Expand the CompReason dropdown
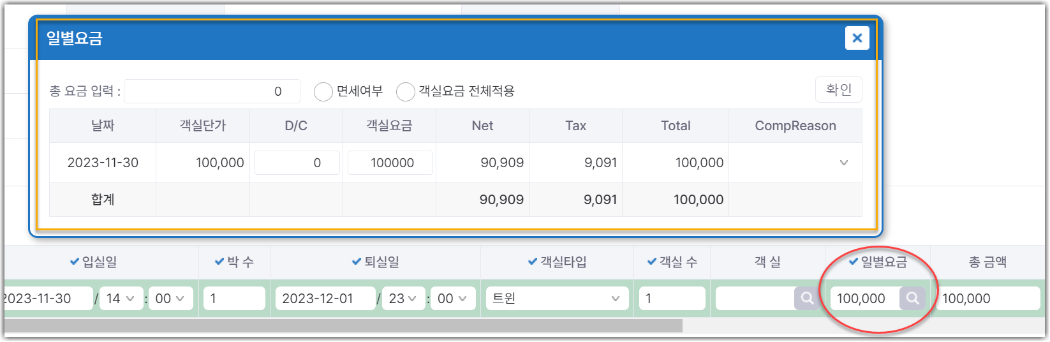The height and width of the screenshot is (342, 1050). coord(795,163)
